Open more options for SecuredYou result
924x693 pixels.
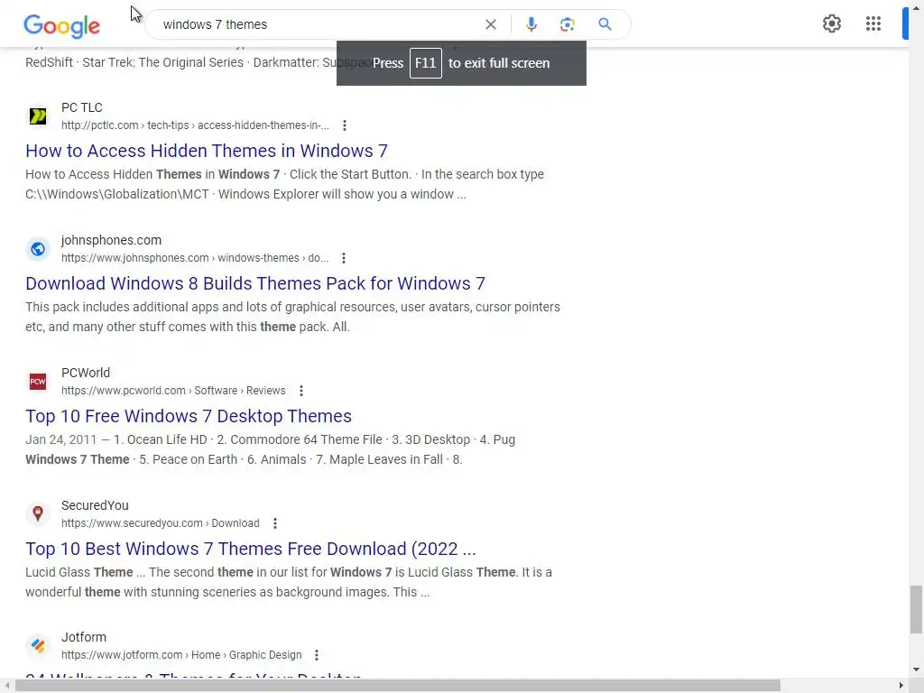274,523
